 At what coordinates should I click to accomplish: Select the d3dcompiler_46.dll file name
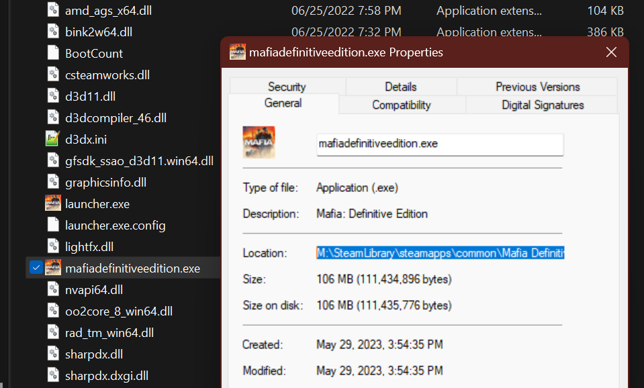click(x=116, y=118)
